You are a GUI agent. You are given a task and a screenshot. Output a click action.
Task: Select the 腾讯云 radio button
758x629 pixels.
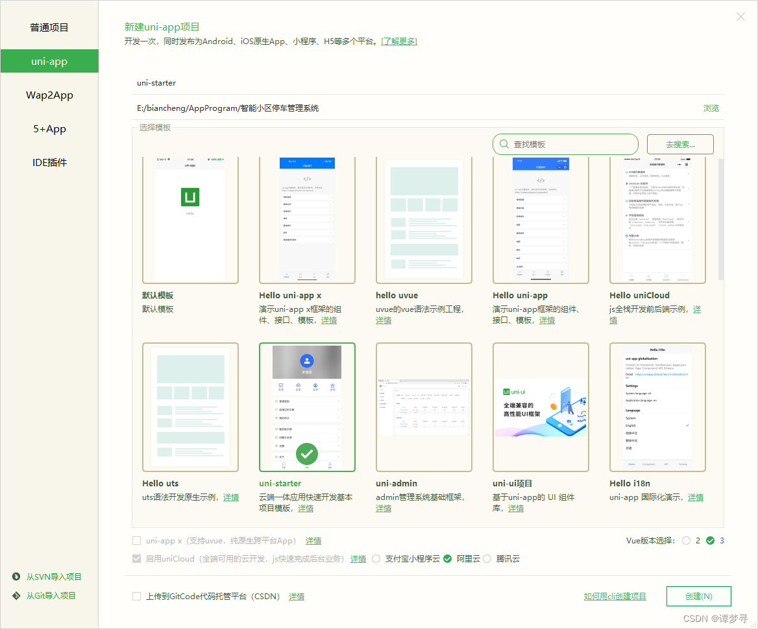pyautogui.click(x=487, y=559)
